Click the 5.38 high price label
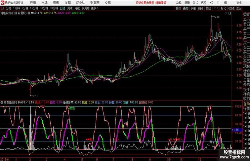This screenshot has height=161, width=250. 217,17
